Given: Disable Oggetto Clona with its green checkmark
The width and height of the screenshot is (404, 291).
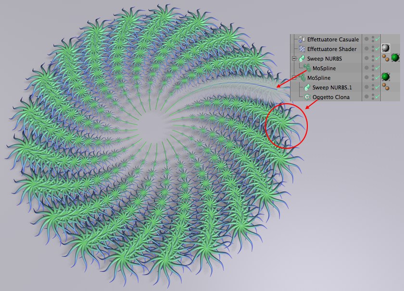Looking at the screenshot, I should point(378,97).
